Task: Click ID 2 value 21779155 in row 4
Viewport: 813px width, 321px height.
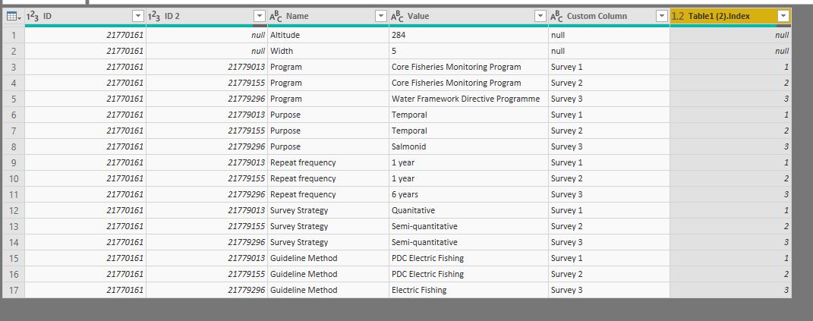Action: pyautogui.click(x=207, y=83)
